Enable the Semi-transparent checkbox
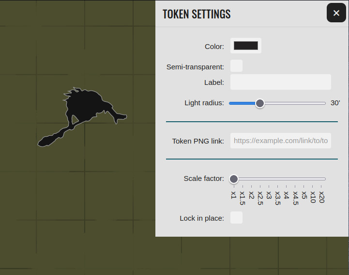Viewport: 349px width, 275px height. coord(236,66)
